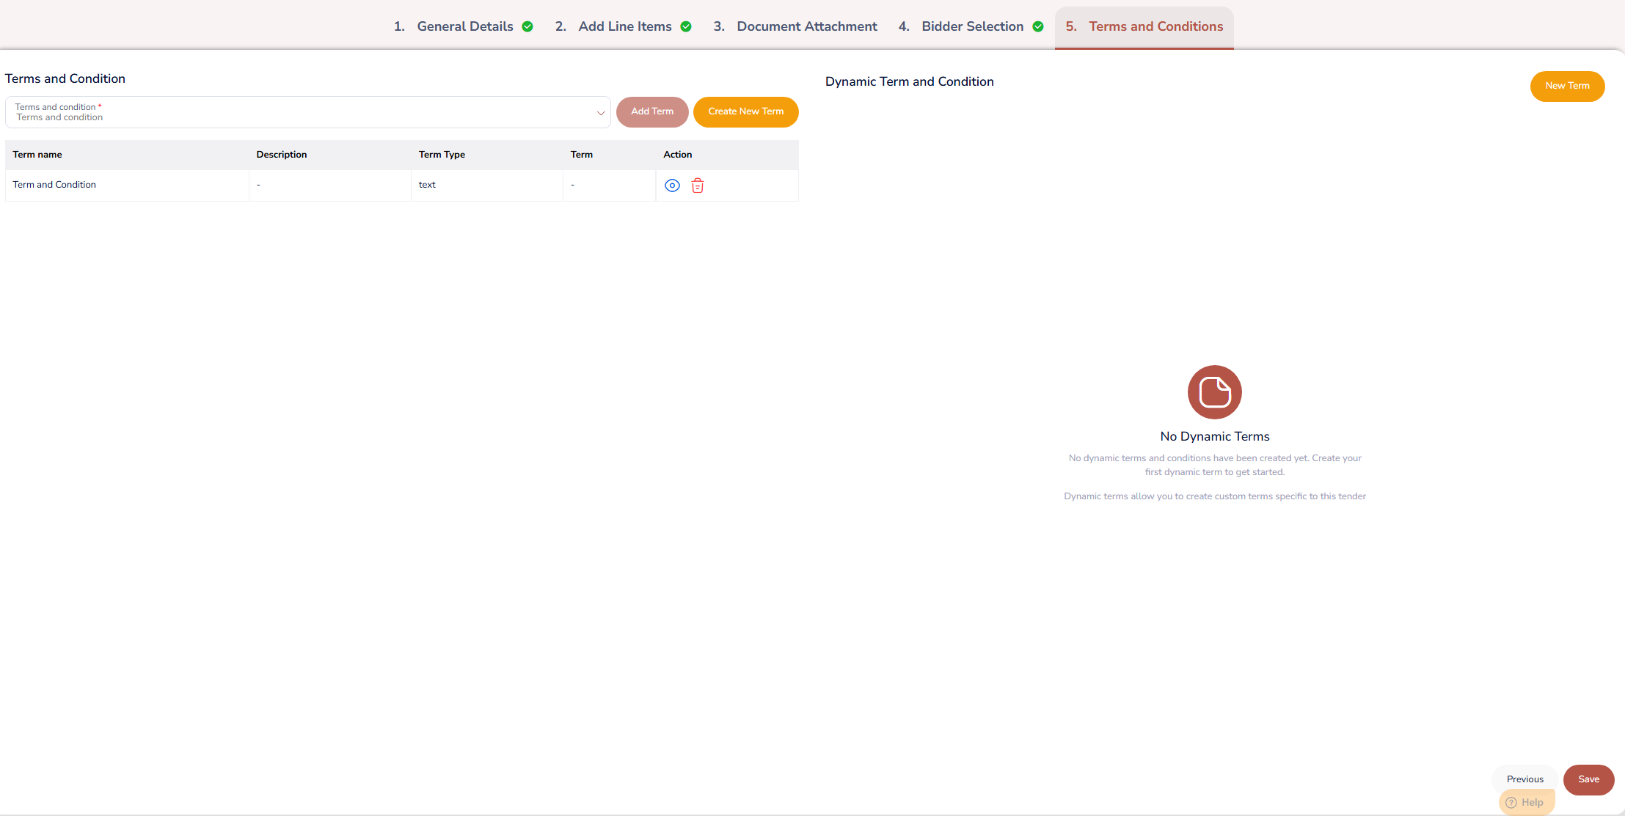The height and width of the screenshot is (816, 1625).
Task: Switch to Add Line Items step
Action: click(624, 26)
